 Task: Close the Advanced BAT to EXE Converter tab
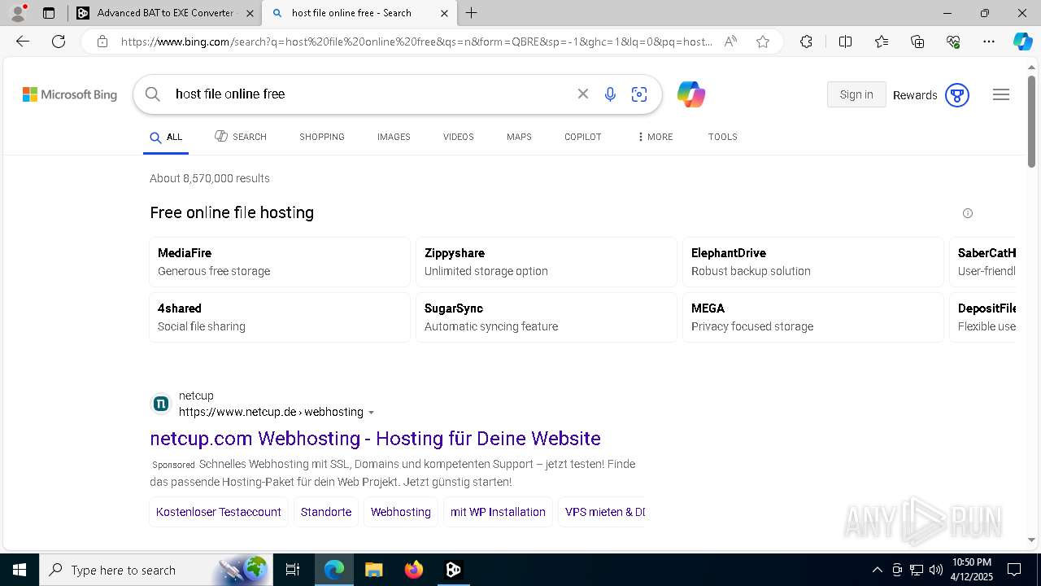coord(250,13)
